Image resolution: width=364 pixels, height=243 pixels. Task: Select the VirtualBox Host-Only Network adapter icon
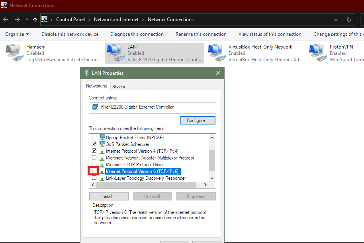[x=217, y=53]
